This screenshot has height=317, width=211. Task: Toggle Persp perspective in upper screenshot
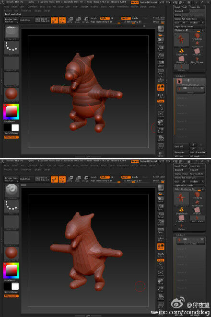coord(161,71)
